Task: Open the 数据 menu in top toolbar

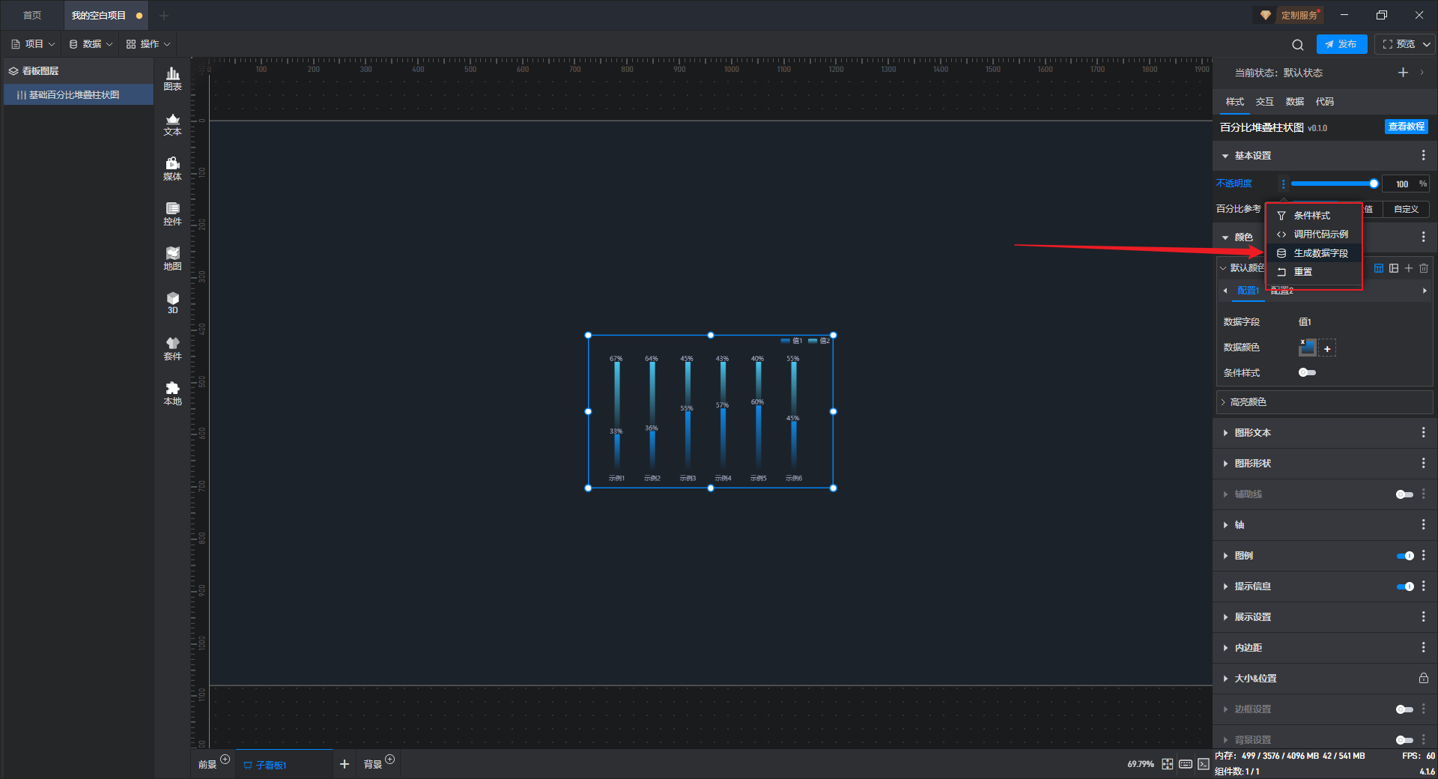Action: (91, 44)
